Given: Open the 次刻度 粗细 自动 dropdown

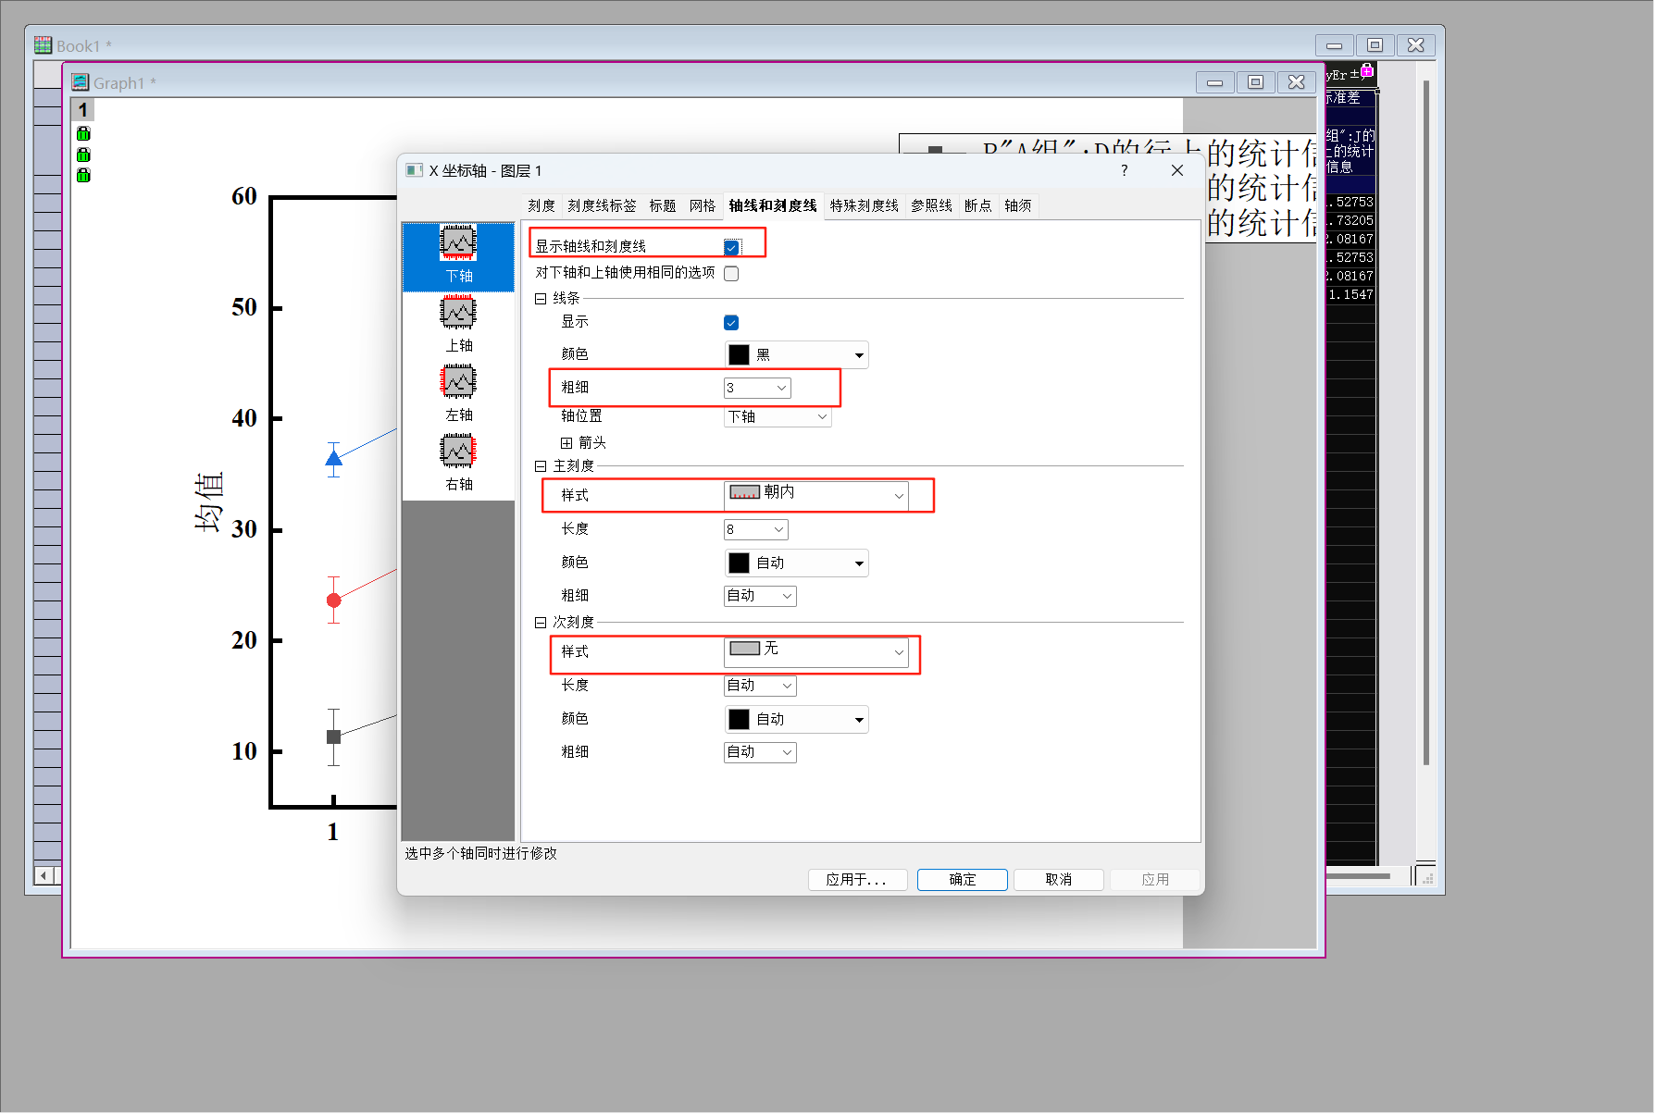Looking at the screenshot, I should click(x=760, y=752).
